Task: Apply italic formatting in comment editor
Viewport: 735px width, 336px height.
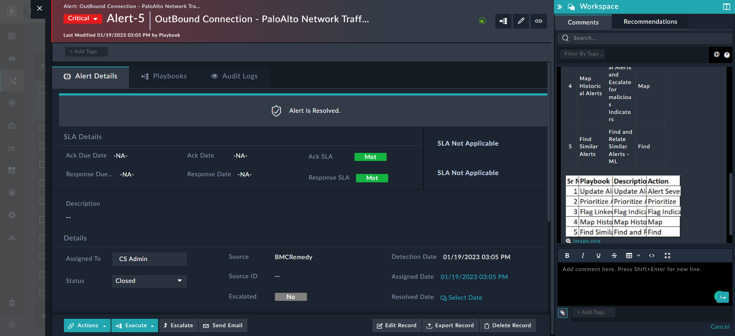Action: point(583,256)
